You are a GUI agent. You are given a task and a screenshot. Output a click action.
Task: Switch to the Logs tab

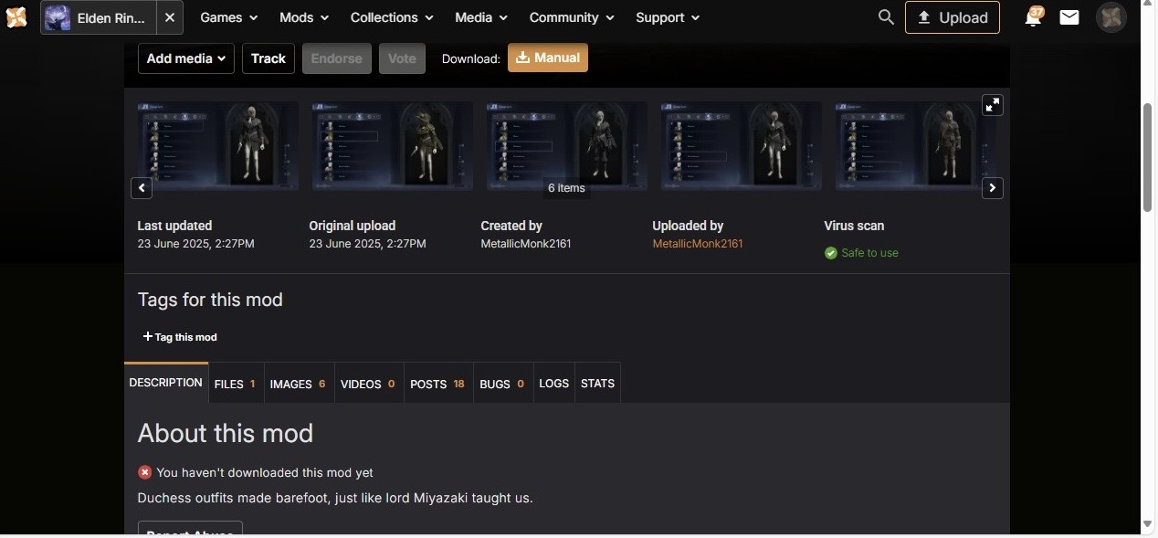554,384
